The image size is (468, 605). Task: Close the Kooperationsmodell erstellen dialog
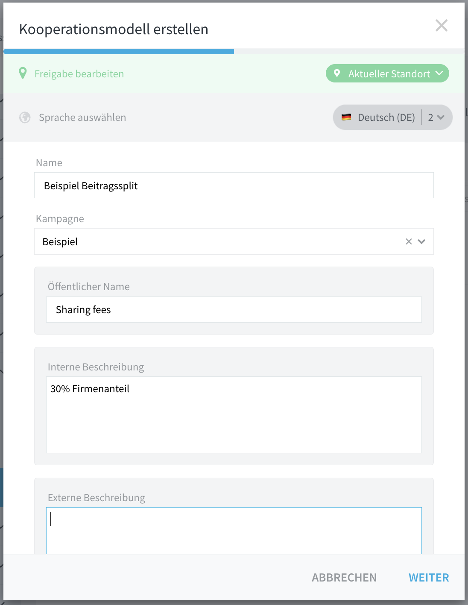(442, 26)
